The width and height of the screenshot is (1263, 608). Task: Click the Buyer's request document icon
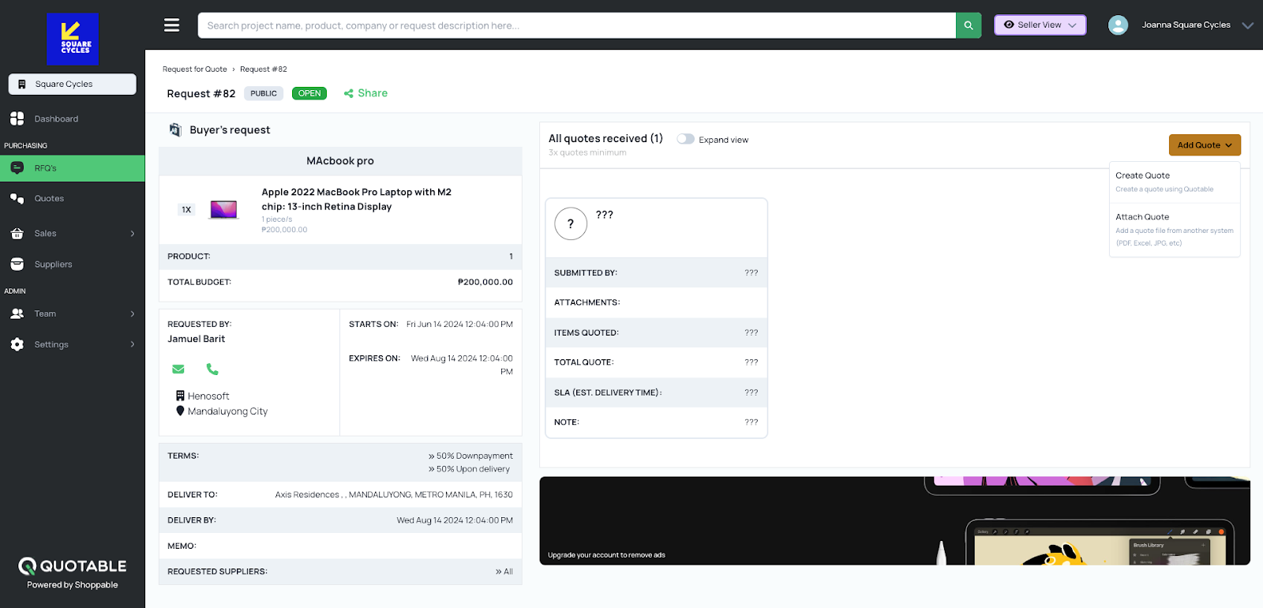tap(176, 129)
